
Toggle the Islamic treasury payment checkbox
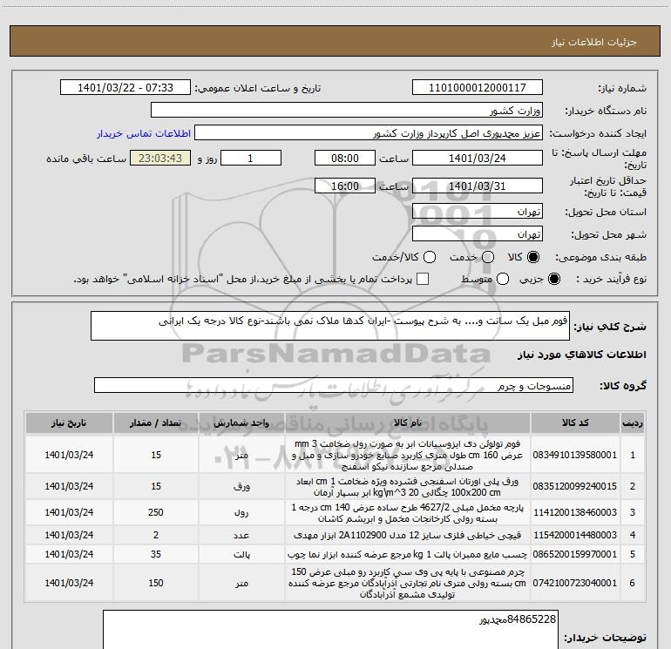tap(423, 279)
